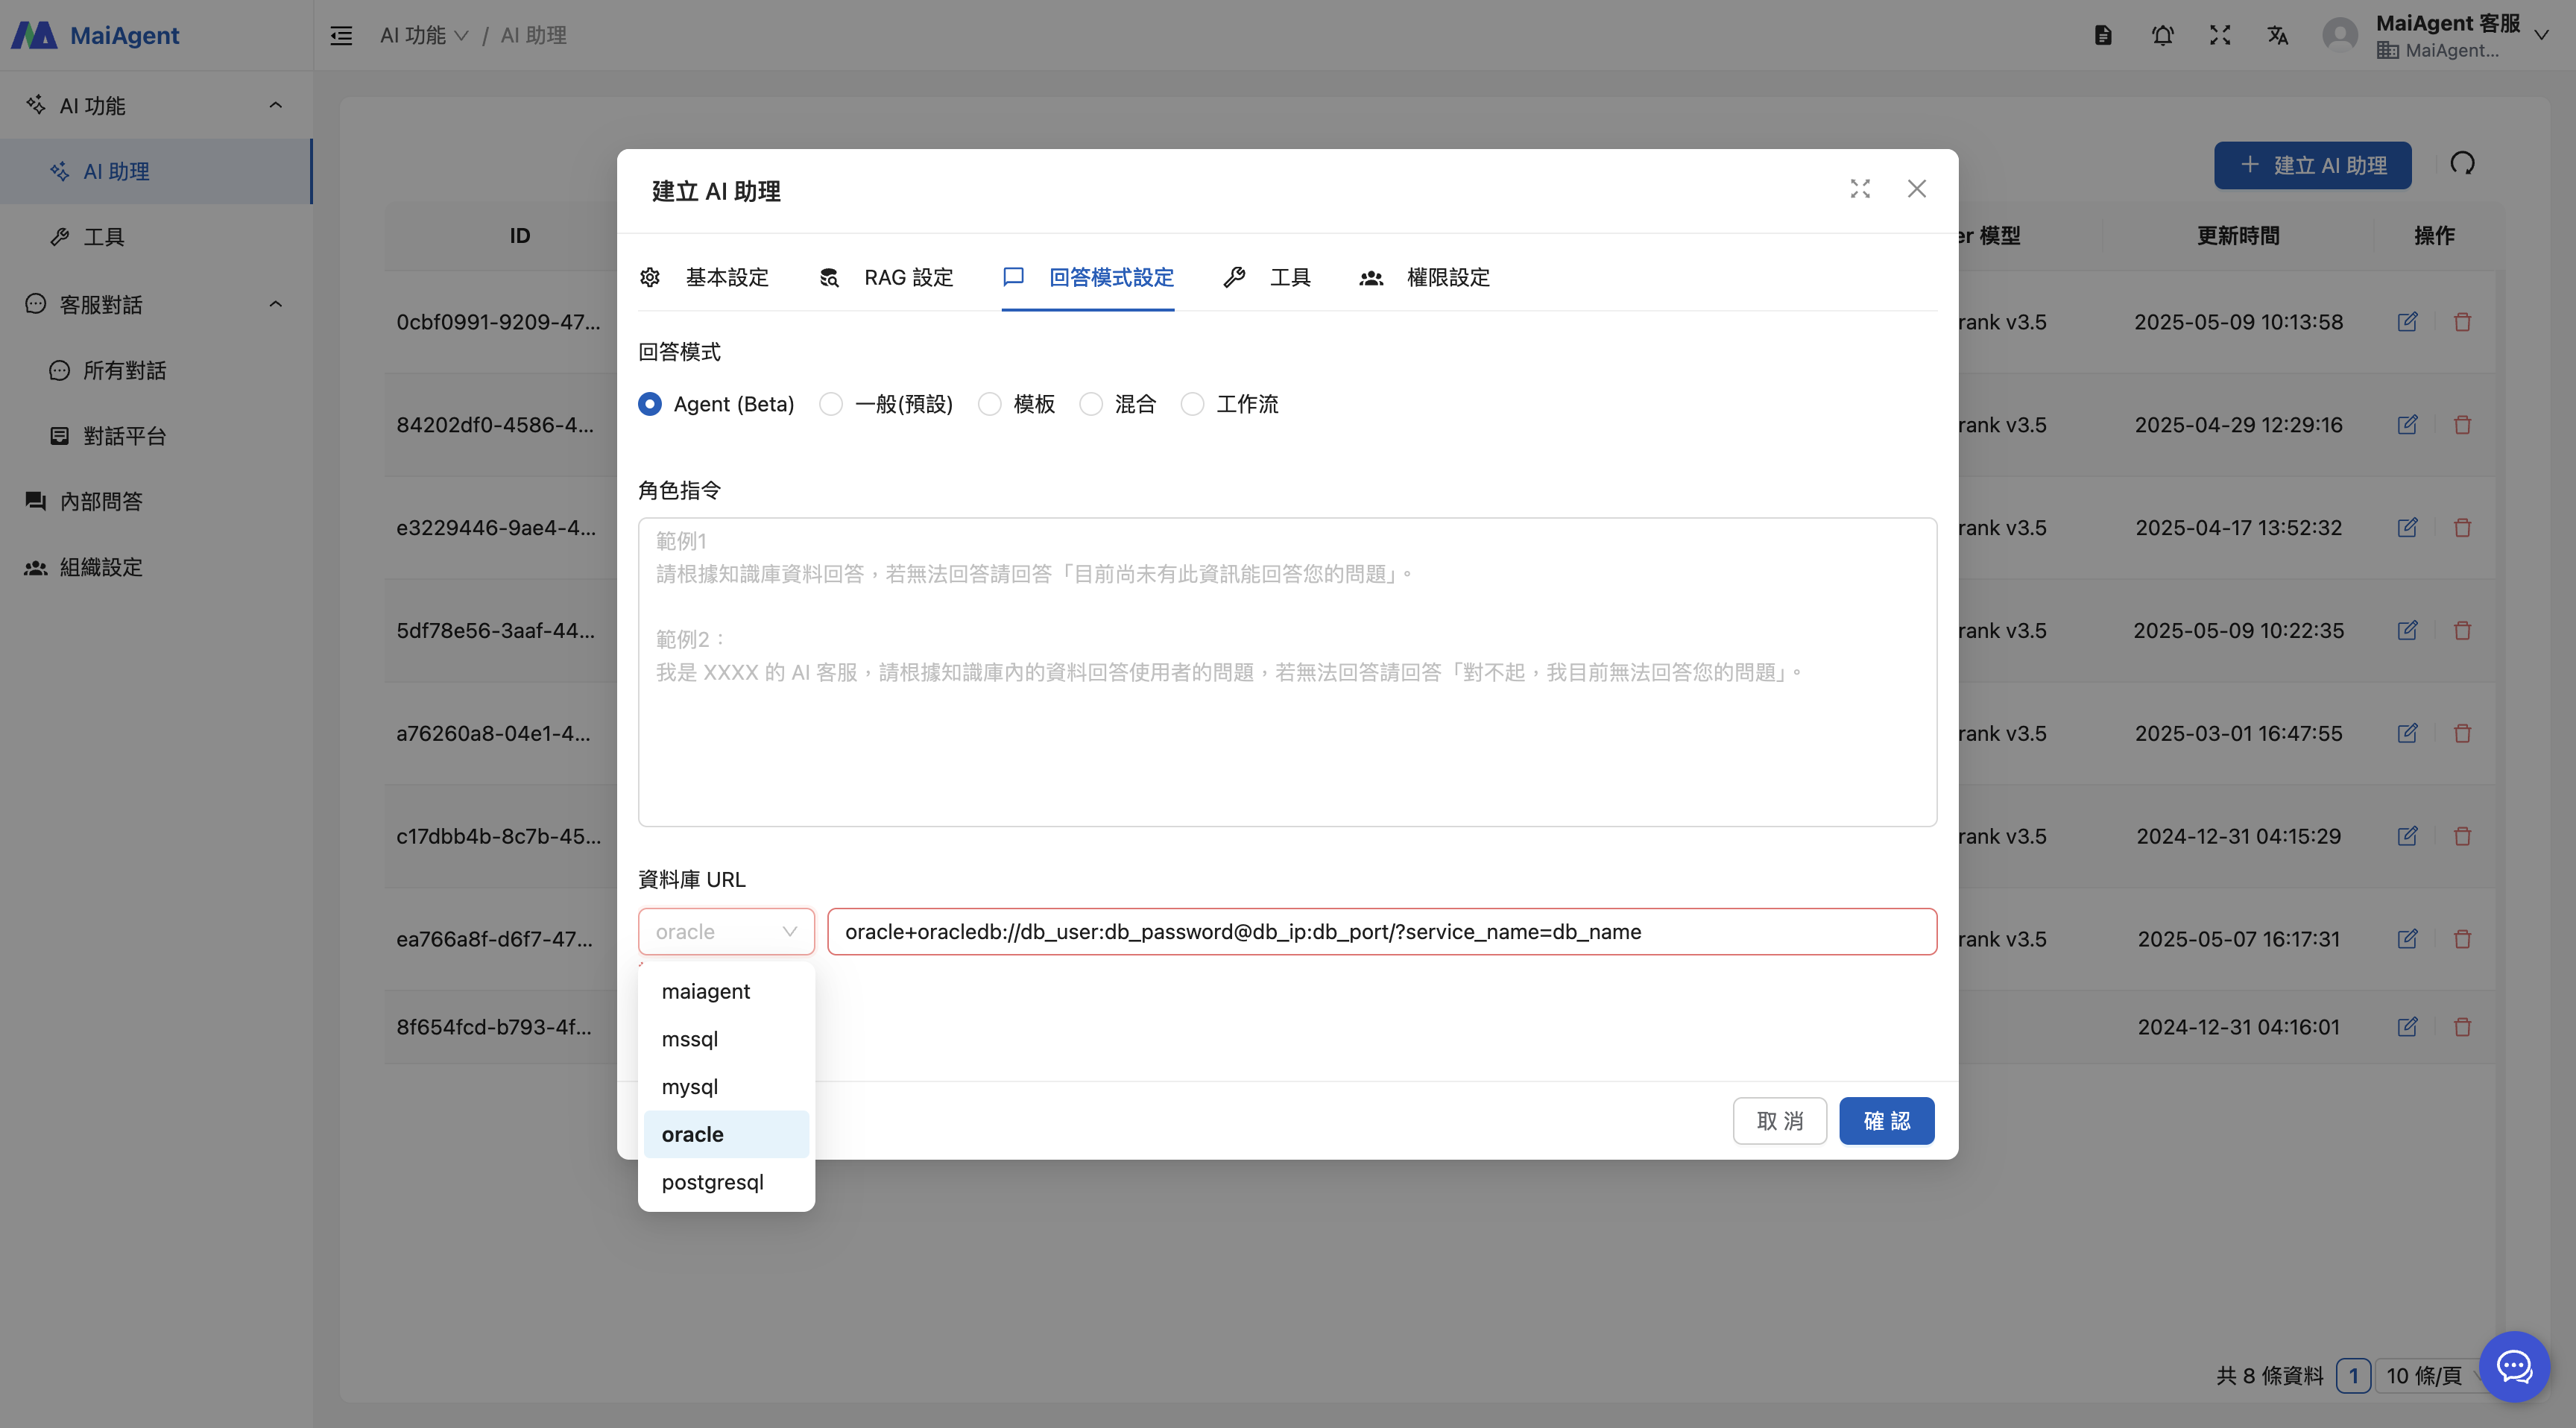The image size is (2576, 1428).
Task: Click the 取消 button
Action: point(1779,1121)
